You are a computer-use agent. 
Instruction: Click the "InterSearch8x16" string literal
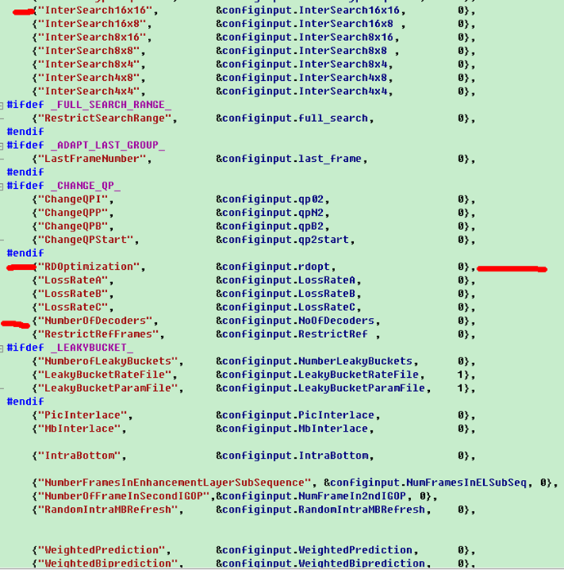point(92,38)
